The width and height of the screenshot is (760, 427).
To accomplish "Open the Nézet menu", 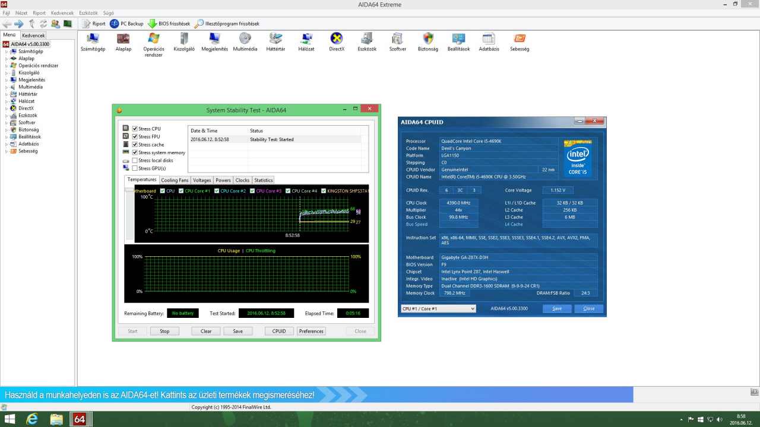I will pyautogui.click(x=21, y=12).
